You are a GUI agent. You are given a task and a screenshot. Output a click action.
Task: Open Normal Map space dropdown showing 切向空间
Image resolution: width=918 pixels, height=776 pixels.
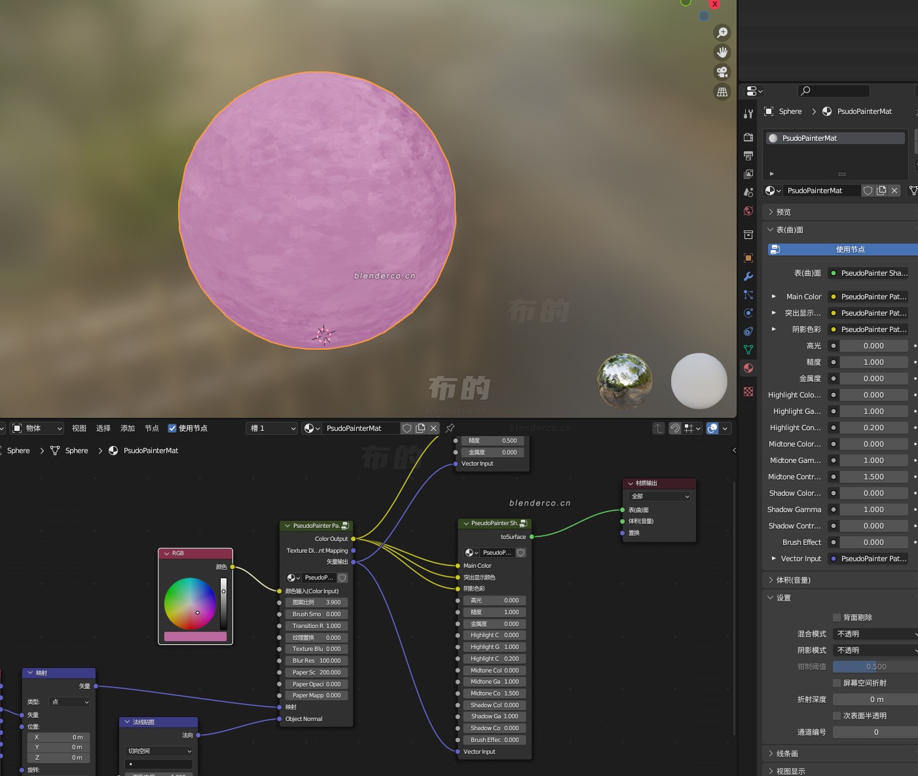pos(159,751)
